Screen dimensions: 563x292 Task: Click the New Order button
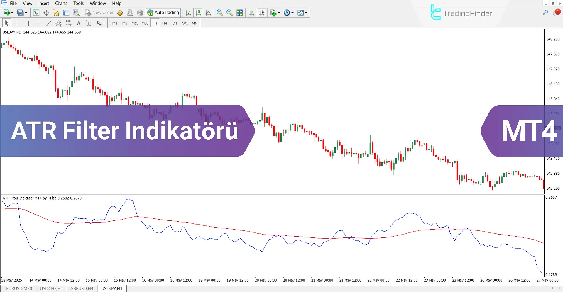click(x=99, y=13)
